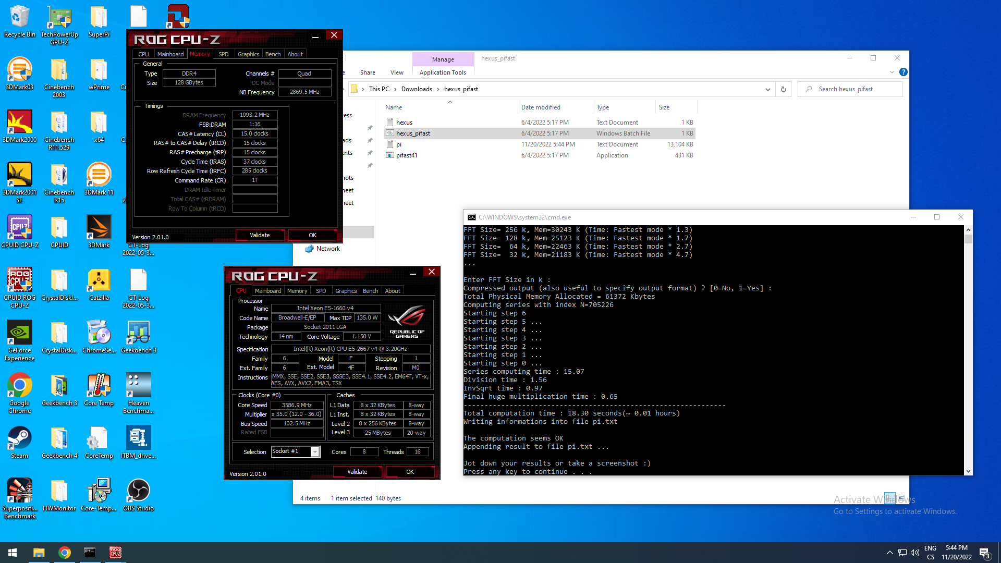
Task: Launch 3DMark2000 shortcut
Action: (19, 127)
